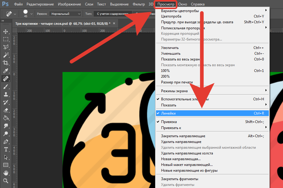Image resolution: width=283 pixels, height=188 pixels.
Task: Select the History Brush tool
Action: click(x=6, y=102)
